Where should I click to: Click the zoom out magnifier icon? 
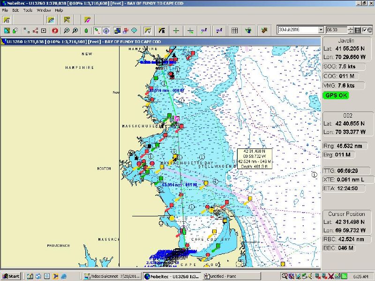coord(67,30)
